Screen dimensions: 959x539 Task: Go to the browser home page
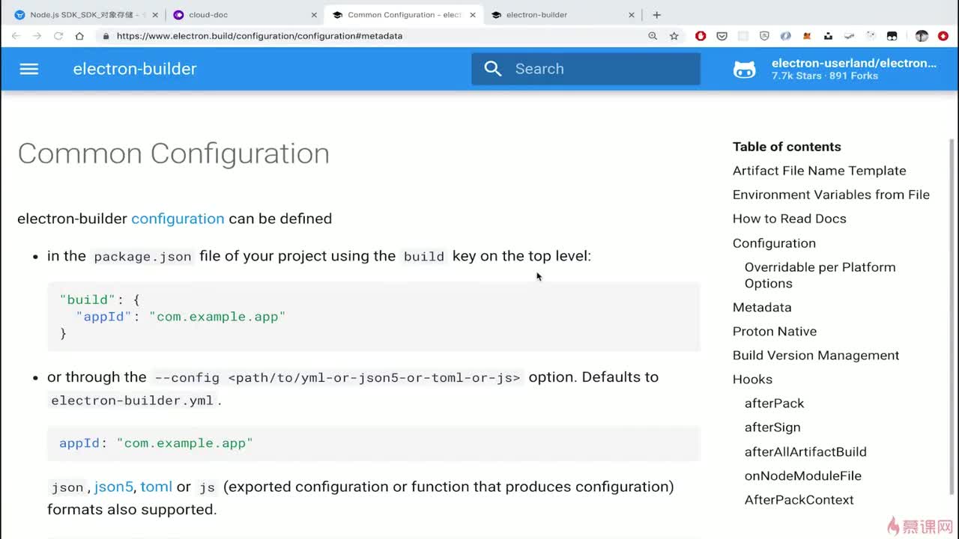click(79, 36)
